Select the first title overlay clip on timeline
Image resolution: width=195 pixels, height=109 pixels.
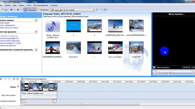(x=23, y=101)
